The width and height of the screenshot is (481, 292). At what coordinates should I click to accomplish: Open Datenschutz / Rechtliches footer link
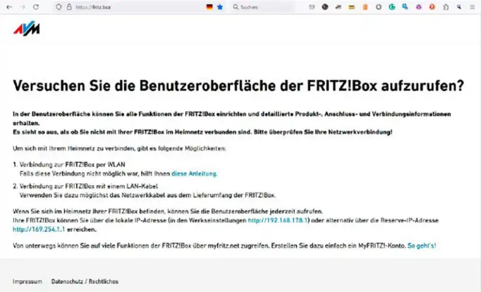click(x=85, y=281)
